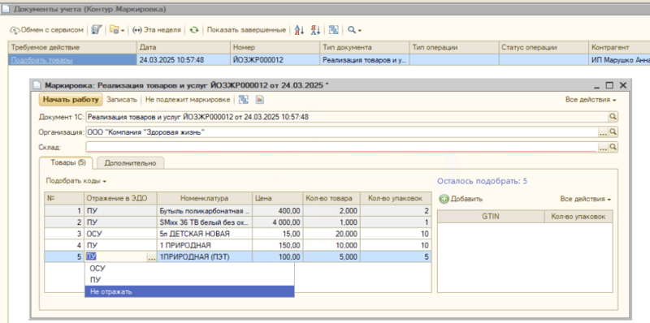This screenshot has height=323, width=650.
Task: Open the folder settings dropdown in toolbar
Action: point(117,30)
